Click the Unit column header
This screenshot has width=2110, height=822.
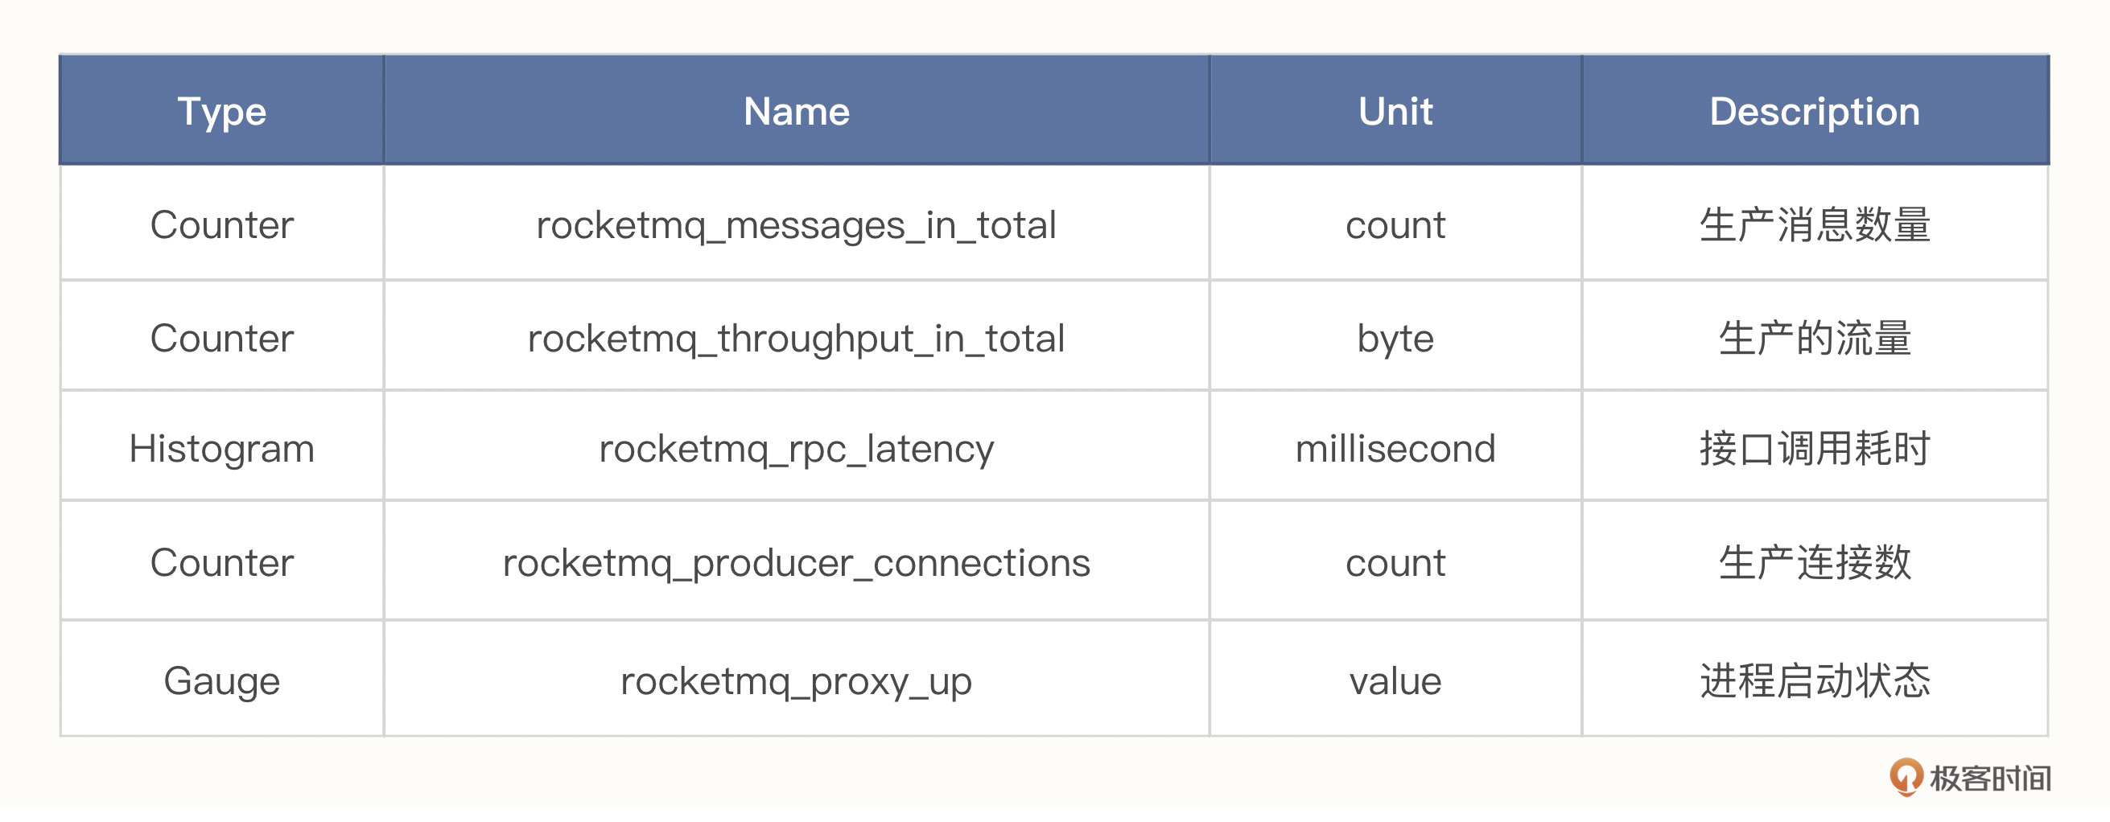tap(1395, 111)
